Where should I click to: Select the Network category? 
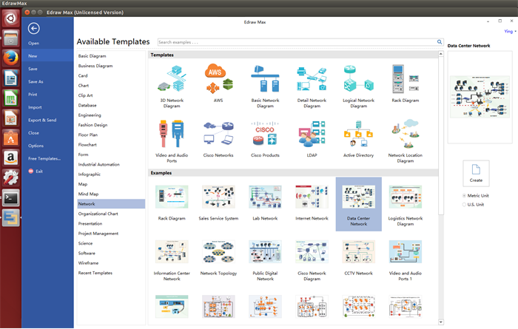pos(111,204)
